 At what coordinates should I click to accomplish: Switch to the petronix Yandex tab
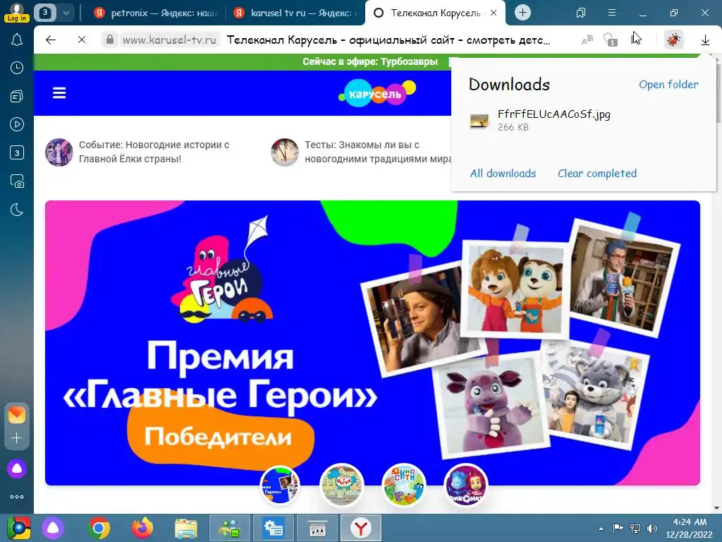[155, 13]
